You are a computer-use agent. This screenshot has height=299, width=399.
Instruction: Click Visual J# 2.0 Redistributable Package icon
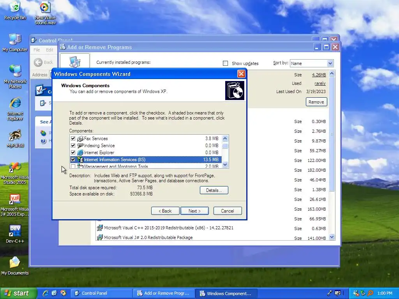pyautogui.click(x=100, y=237)
